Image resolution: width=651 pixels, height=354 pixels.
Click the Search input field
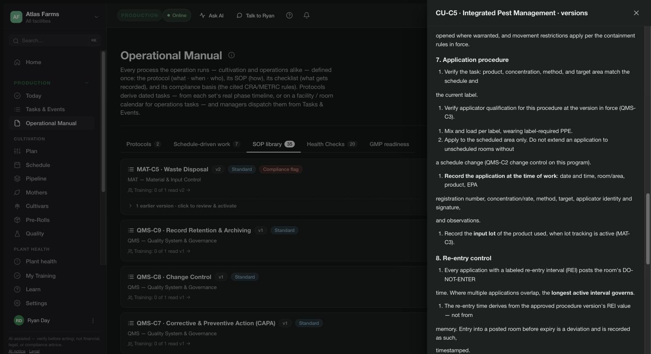tap(55, 41)
